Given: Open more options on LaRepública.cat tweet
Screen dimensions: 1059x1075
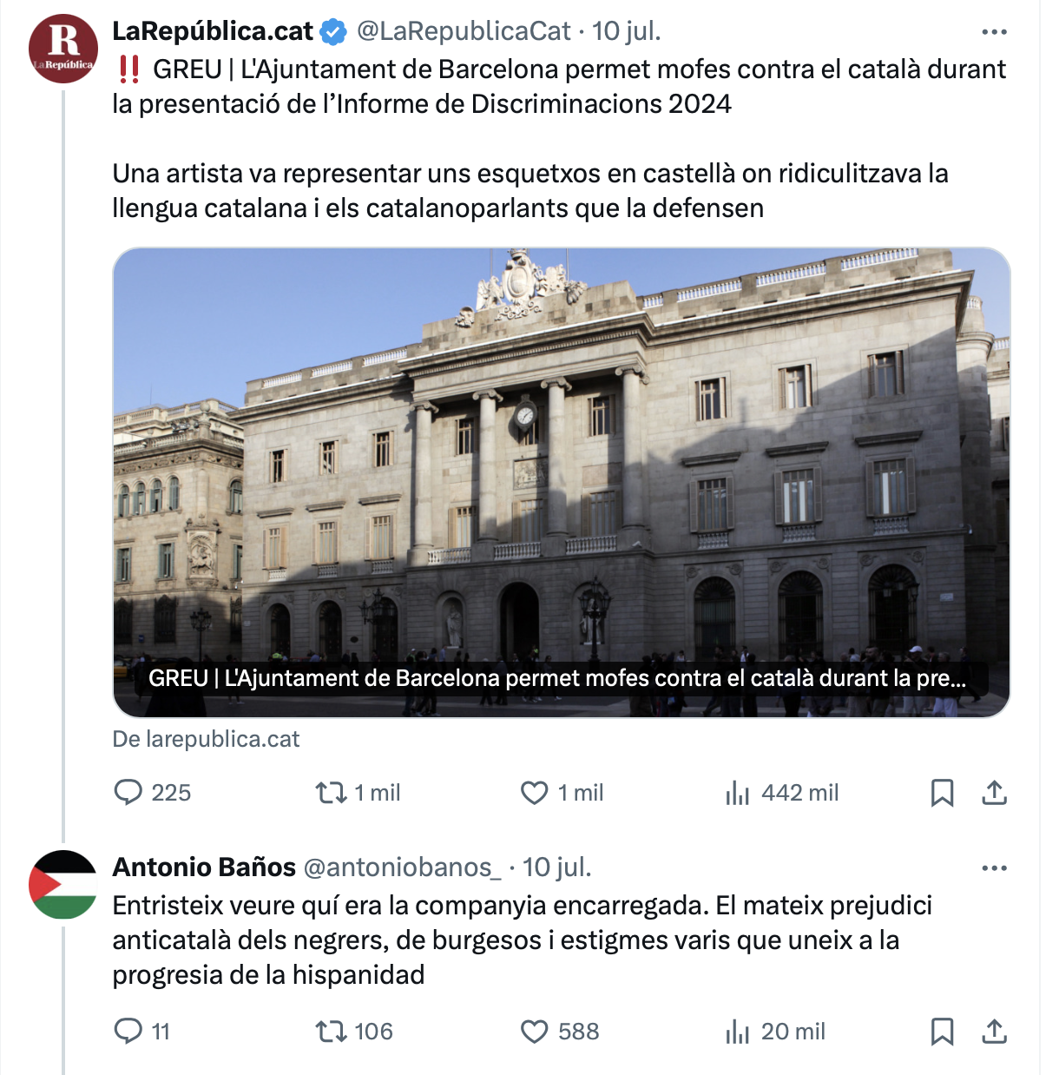Looking at the screenshot, I should 994,32.
